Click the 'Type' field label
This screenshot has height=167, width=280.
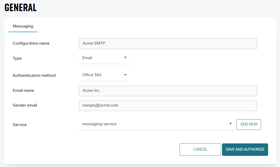(x=17, y=58)
